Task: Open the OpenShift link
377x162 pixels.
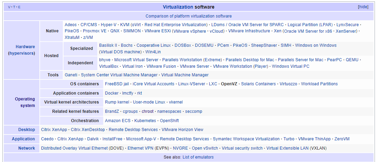Action: [169, 120]
